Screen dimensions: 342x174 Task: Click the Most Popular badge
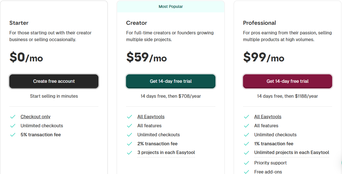coord(171,6)
